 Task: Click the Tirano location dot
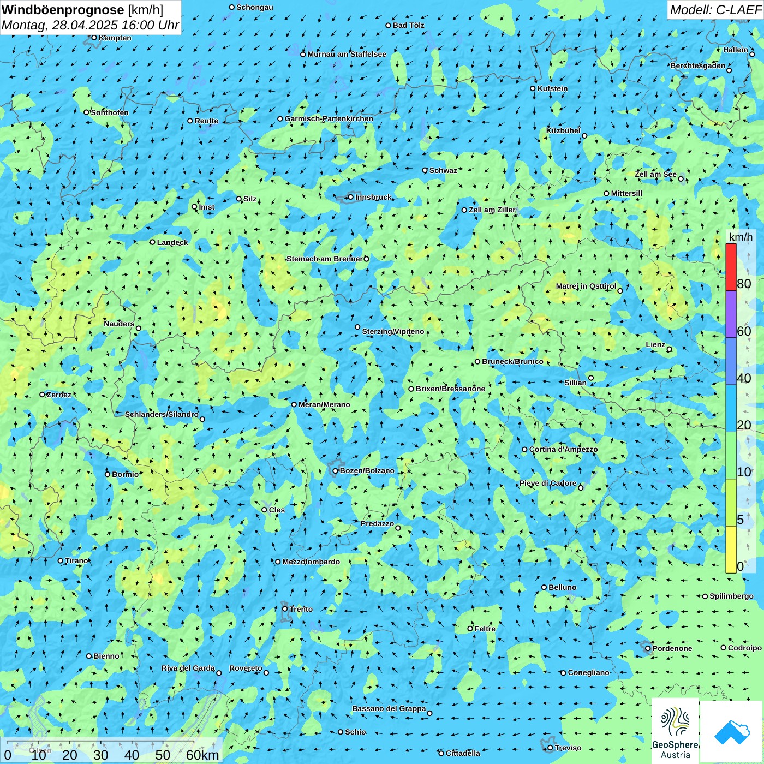pyautogui.click(x=61, y=560)
